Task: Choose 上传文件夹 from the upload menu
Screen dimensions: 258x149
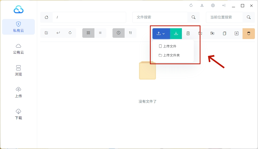Action: click(x=171, y=55)
